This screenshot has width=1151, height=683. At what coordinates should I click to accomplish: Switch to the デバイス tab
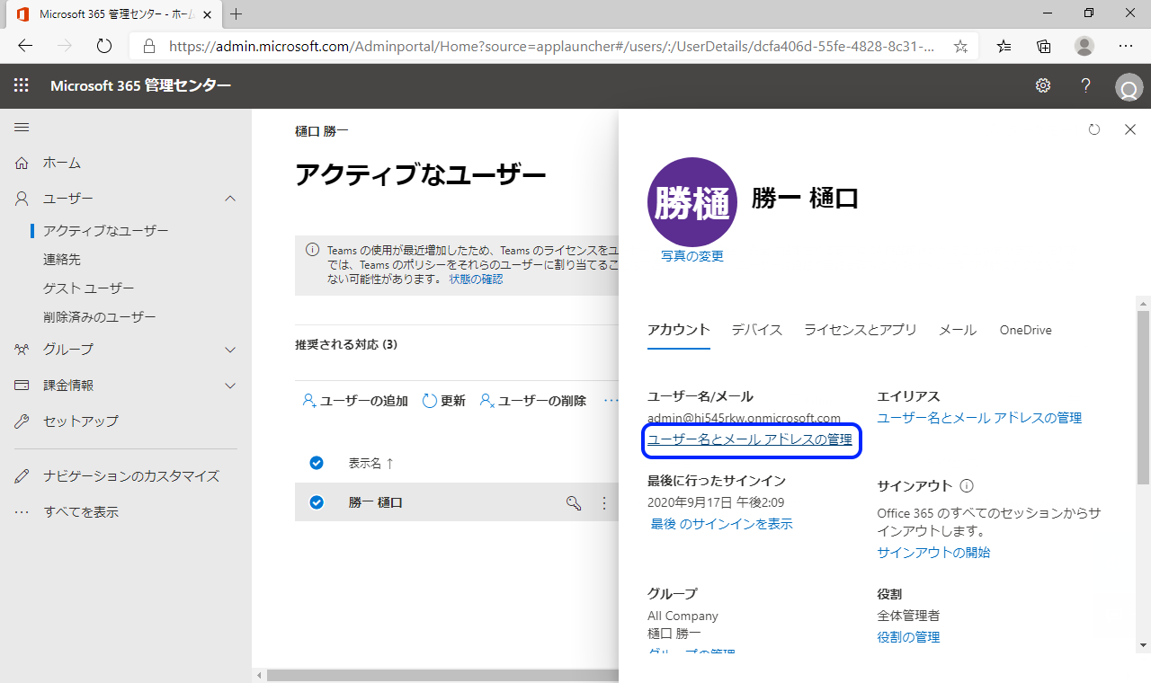pyautogui.click(x=757, y=330)
